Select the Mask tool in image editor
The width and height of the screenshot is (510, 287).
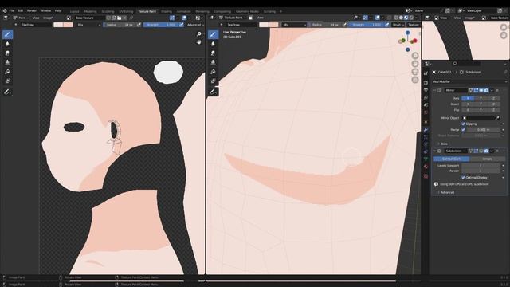tap(7, 81)
